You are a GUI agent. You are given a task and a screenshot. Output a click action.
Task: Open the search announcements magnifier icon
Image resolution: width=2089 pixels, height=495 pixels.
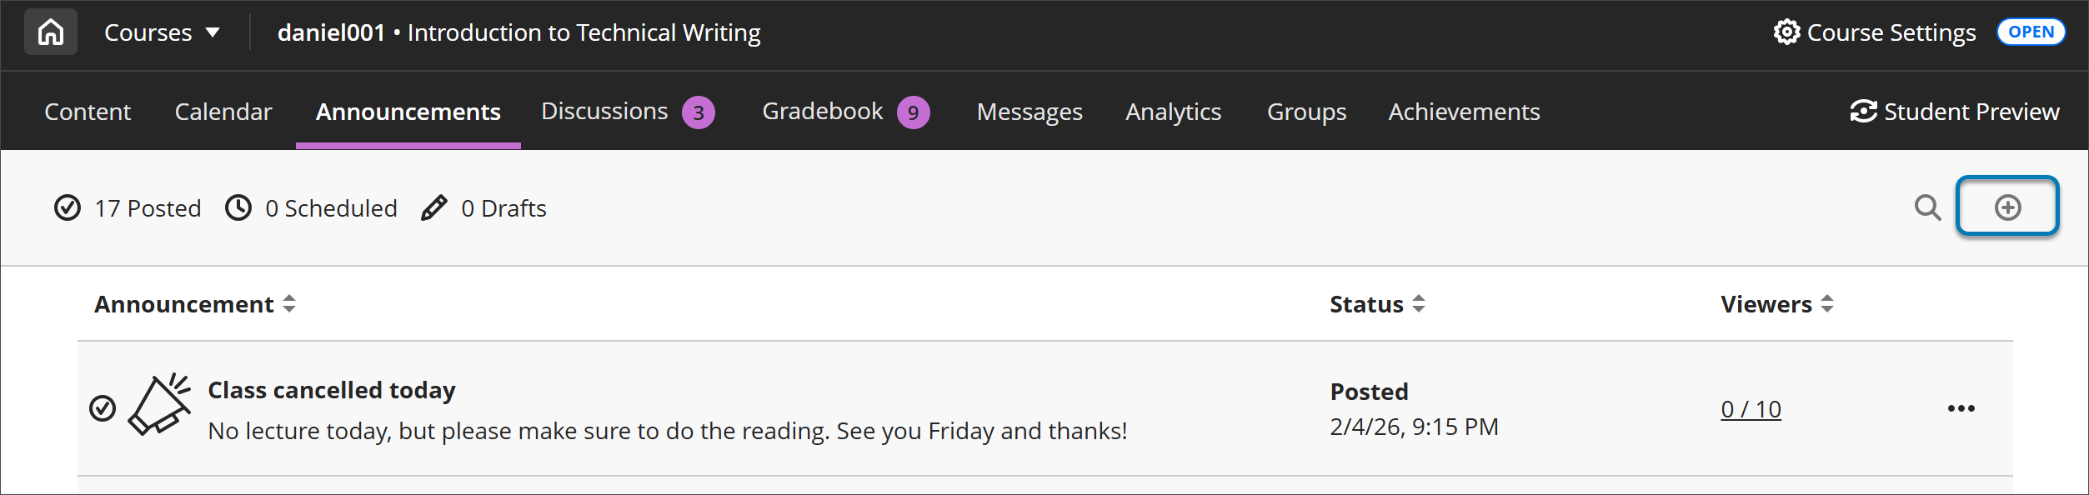(x=1927, y=208)
